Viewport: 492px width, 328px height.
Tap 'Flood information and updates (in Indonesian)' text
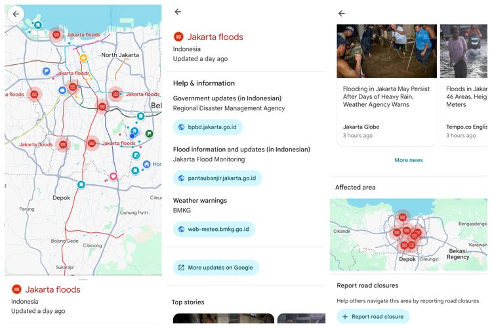[x=241, y=150]
